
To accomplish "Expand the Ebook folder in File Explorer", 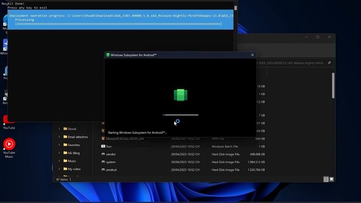I will 59,129.
